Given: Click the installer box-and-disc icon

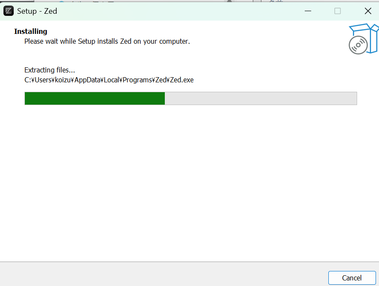Looking at the screenshot, I should pos(363,39).
